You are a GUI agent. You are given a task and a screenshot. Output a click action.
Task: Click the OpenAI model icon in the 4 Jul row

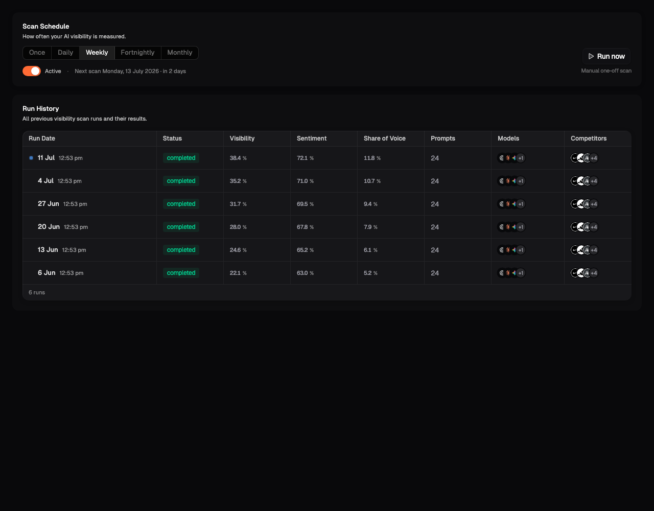[502, 181]
